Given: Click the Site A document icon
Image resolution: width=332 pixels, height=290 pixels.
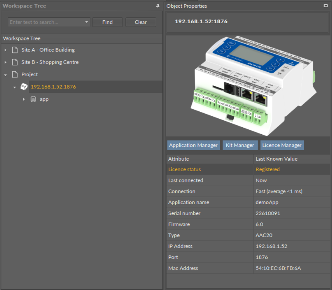Looking at the screenshot, I should coord(15,50).
